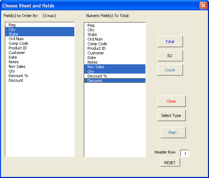Select Product ID in the Order By list
Image resolution: width=209 pixels, height=178 pixels.
coord(40,48)
